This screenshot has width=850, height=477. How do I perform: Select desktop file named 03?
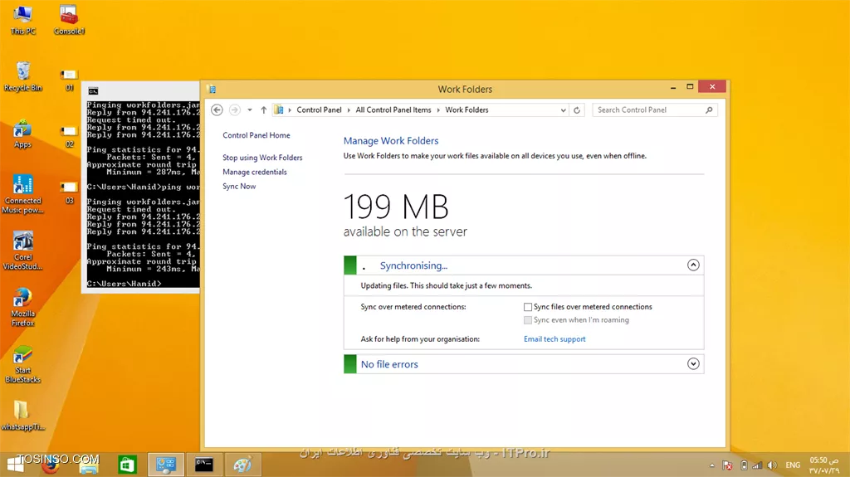pyautogui.click(x=70, y=193)
